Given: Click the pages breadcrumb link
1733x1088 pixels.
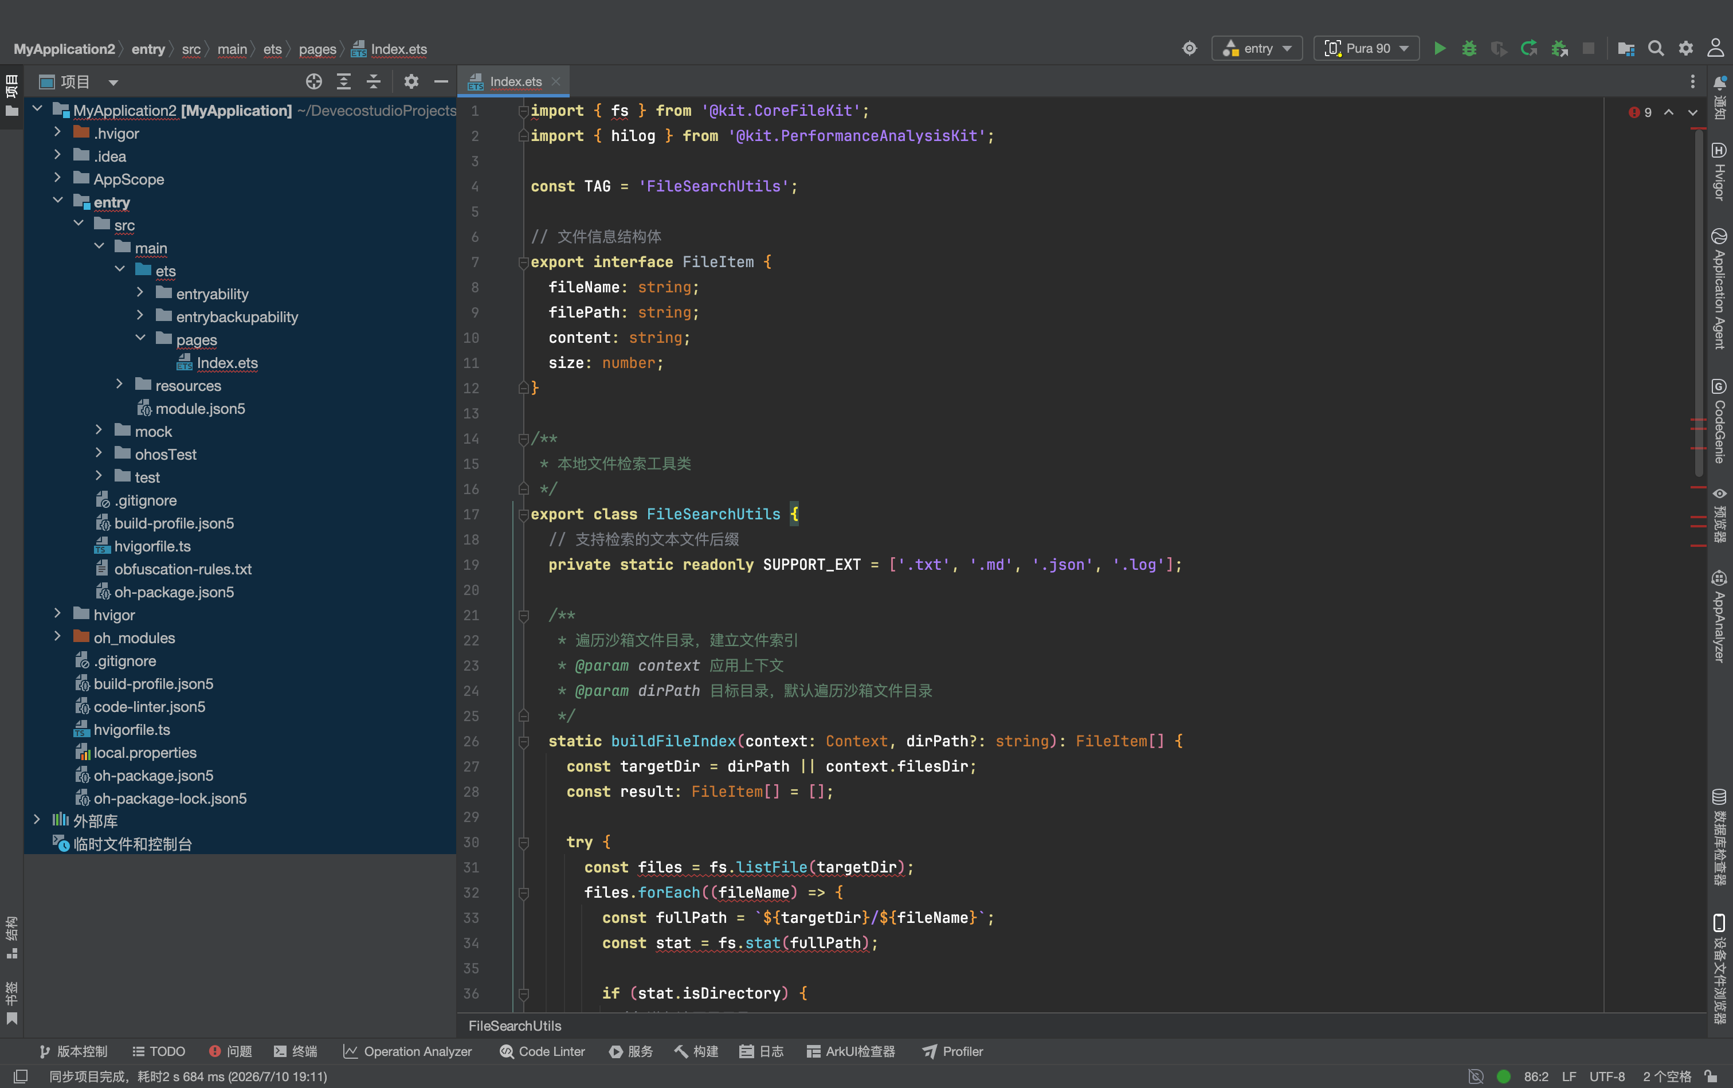Looking at the screenshot, I should click(x=317, y=49).
